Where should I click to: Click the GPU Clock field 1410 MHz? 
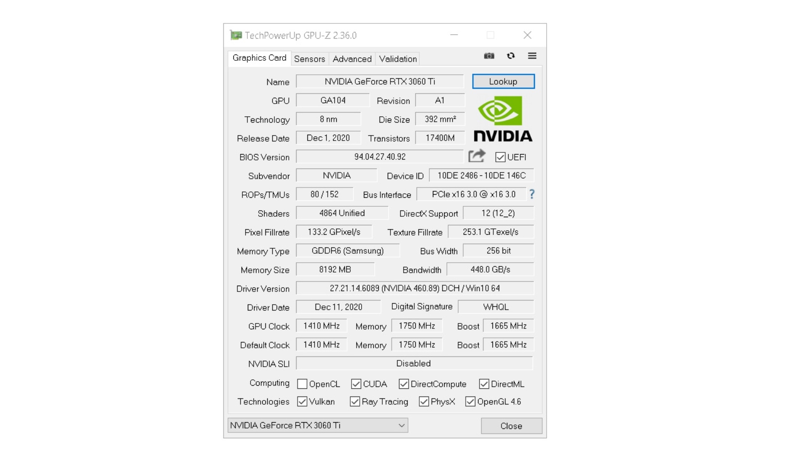[321, 326]
